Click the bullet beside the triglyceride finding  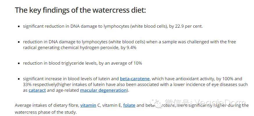tap(19, 63)
